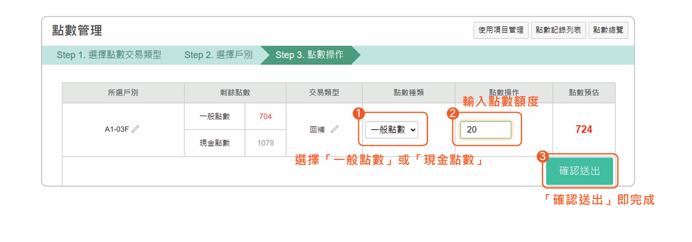Go back to Step 2. 選擇戶別
Viewport: 692px width, 242px height.
pyautogui.click(x=218, y=55)
